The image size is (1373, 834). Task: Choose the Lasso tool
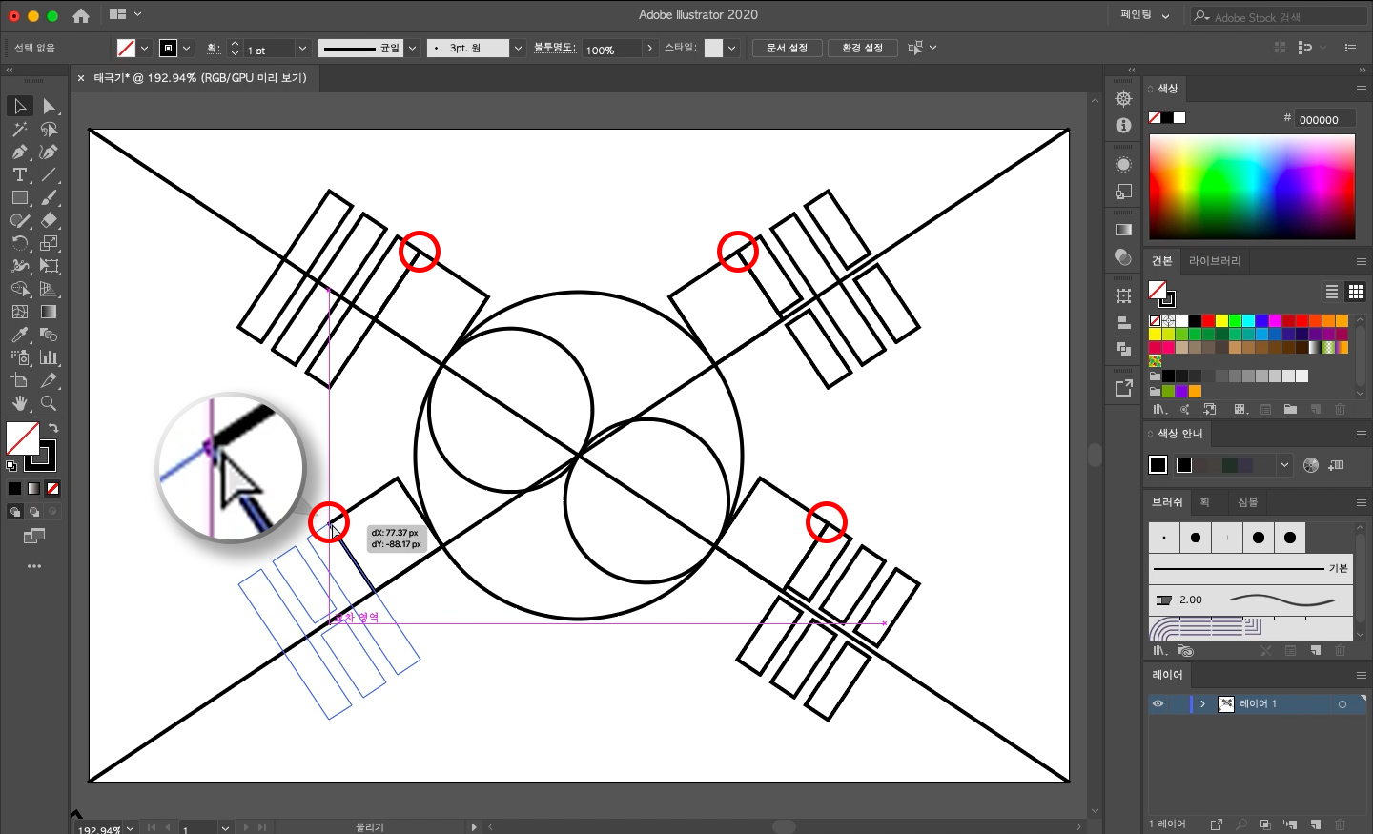pos(50,129)
